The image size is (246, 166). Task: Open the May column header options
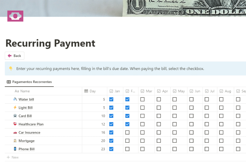pos(179,91)
